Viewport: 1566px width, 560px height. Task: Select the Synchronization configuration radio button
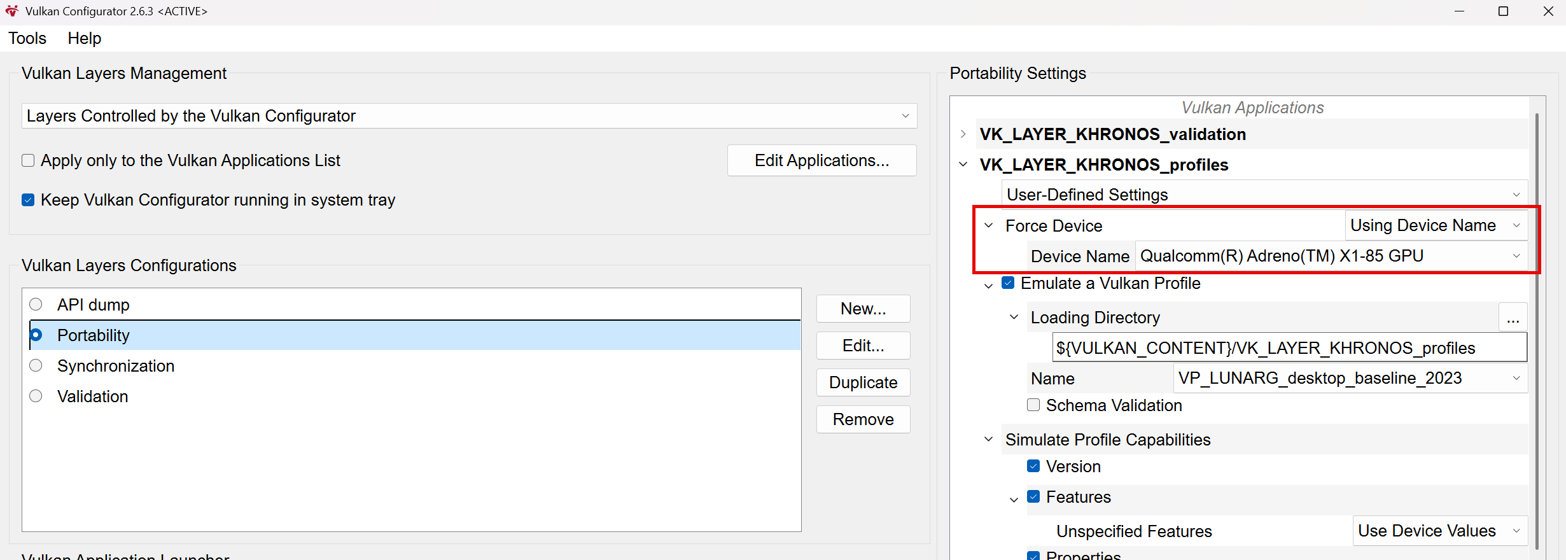(x=36, y=366)
